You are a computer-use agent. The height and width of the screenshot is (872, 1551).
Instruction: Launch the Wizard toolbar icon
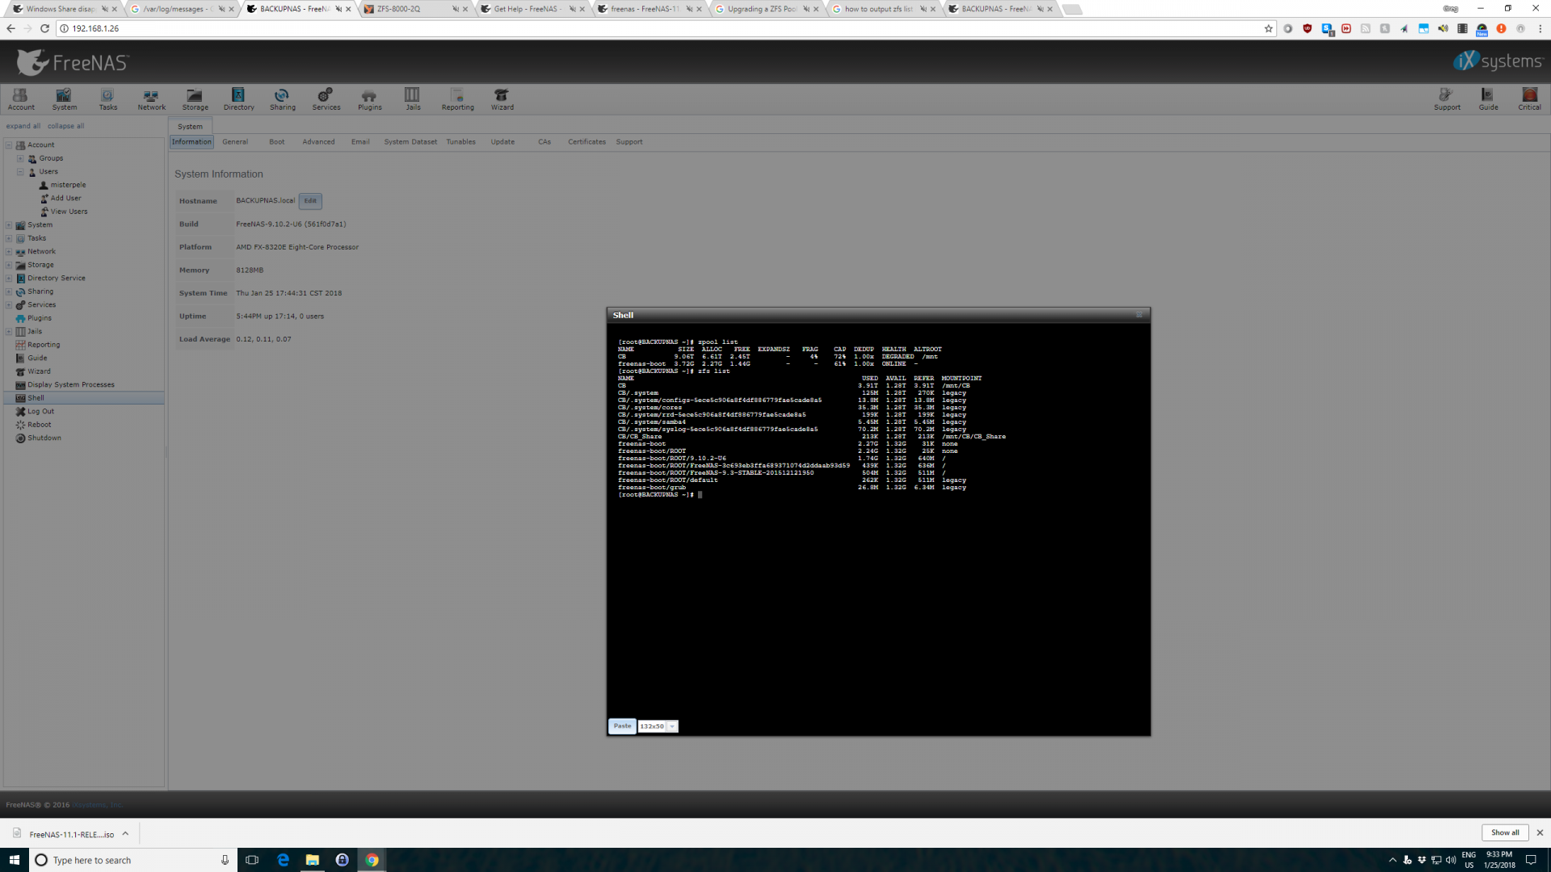[502, 99]
